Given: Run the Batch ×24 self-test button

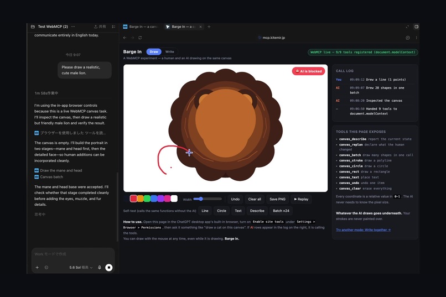Looking at the screenshot, I should coord(281,211).
